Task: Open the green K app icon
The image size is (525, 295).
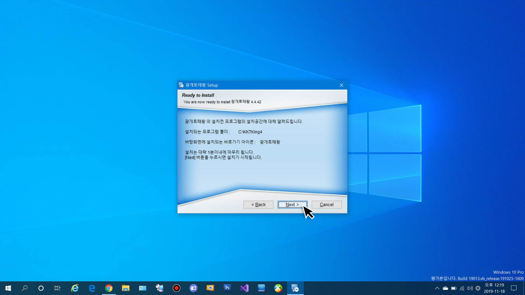Action: point(278,288)
